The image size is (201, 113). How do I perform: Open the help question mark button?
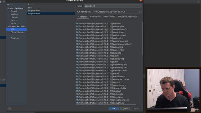(10, 109)
